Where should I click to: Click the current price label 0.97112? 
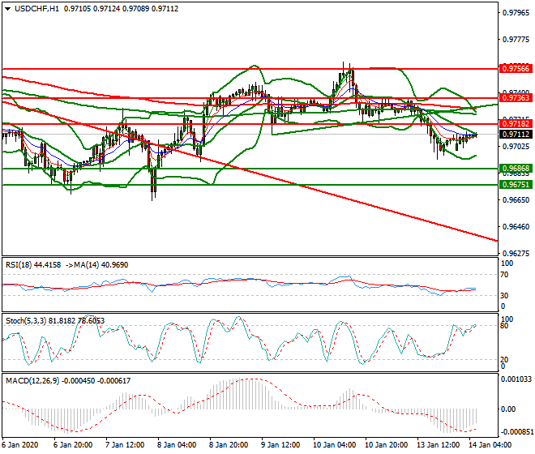(516, 134)
